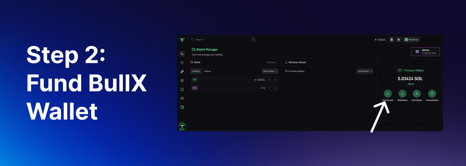
Task: Open the compass explore sidebar icon
Action: 182,80
